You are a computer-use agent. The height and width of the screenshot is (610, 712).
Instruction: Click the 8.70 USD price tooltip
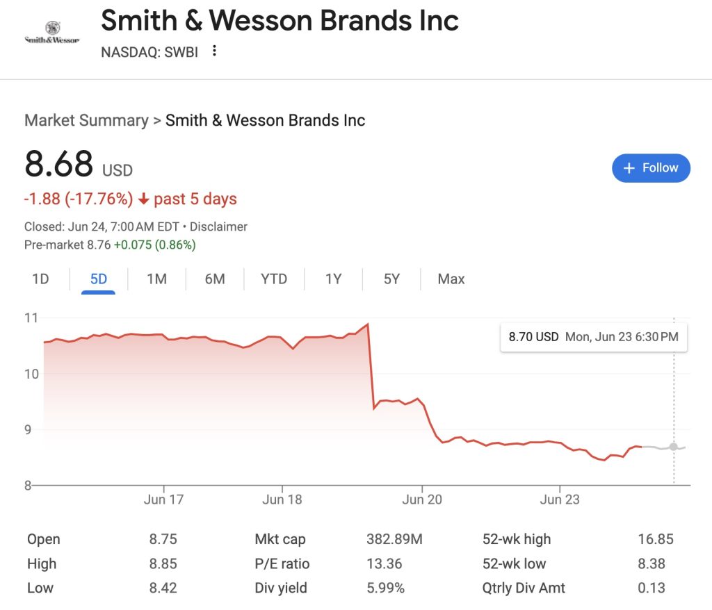click(594, 336)
